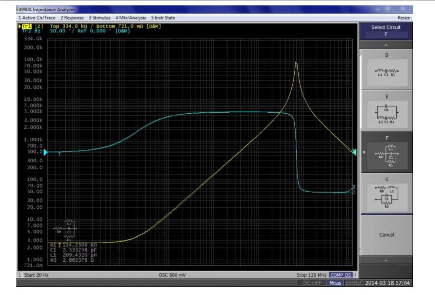Select equivalent circuit D (series L1 C1 R1)
The height and width of the screenshot is (295, 435).
coord(387,70)
